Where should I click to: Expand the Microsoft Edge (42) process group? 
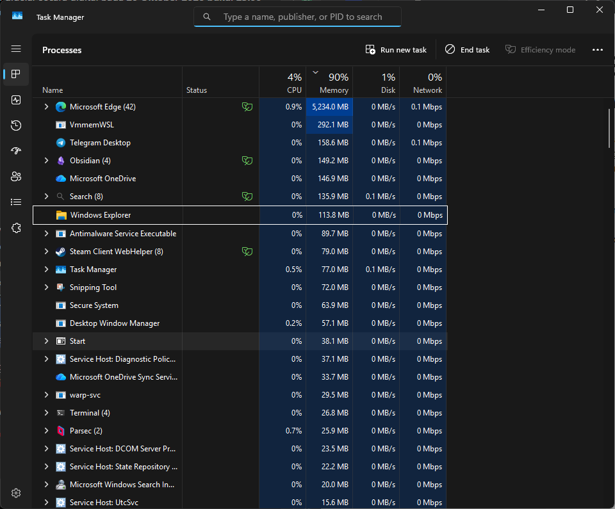click(46, 107)
